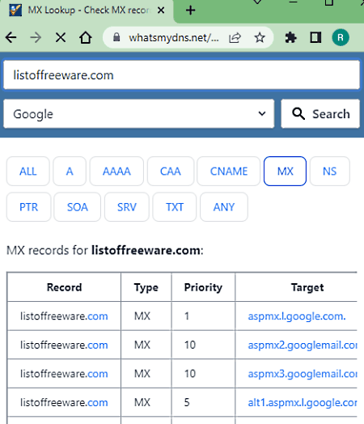This screenshot has width=364, height=424.
Task: Click the Record column header
Action: [x=65, y=287]
